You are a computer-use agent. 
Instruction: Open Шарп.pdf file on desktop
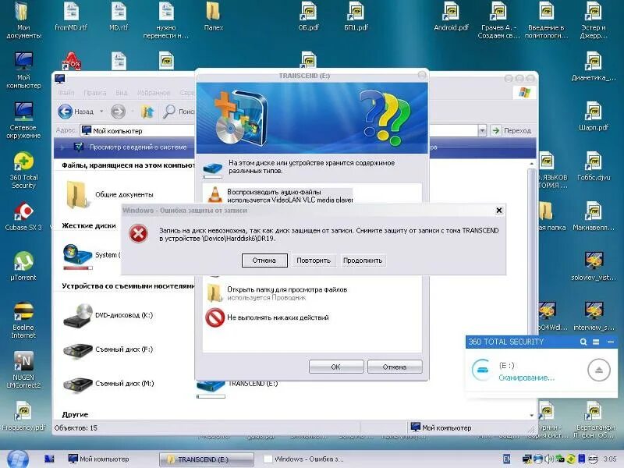click(594, 116)
